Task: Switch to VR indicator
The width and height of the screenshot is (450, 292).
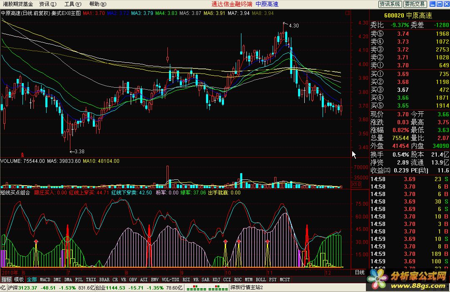Action: [123, 280]
